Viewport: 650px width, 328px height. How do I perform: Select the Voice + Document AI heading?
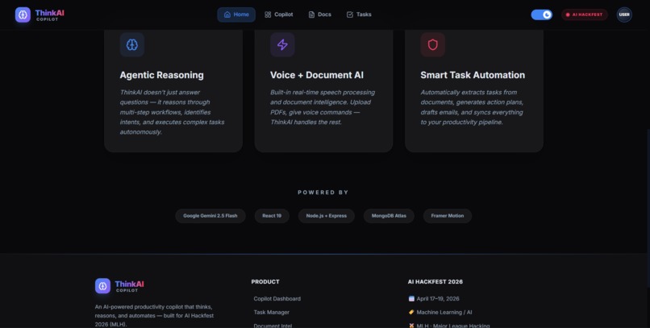click(317, 75)
